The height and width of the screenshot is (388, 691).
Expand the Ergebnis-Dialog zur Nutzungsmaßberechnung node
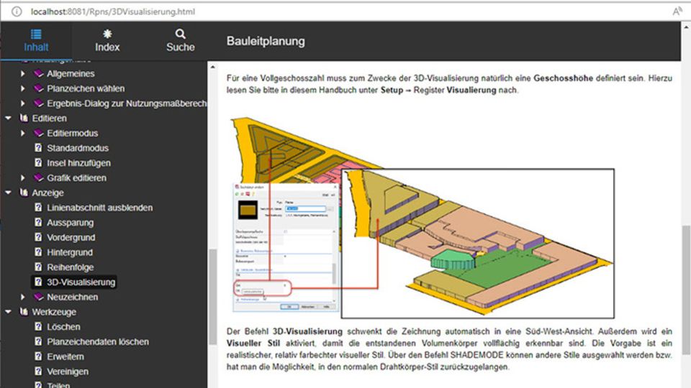[x=22, y=103]
